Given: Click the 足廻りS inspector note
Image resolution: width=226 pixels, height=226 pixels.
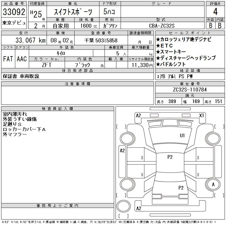Looking at the screenshot, I should click(x=12, y=124).
